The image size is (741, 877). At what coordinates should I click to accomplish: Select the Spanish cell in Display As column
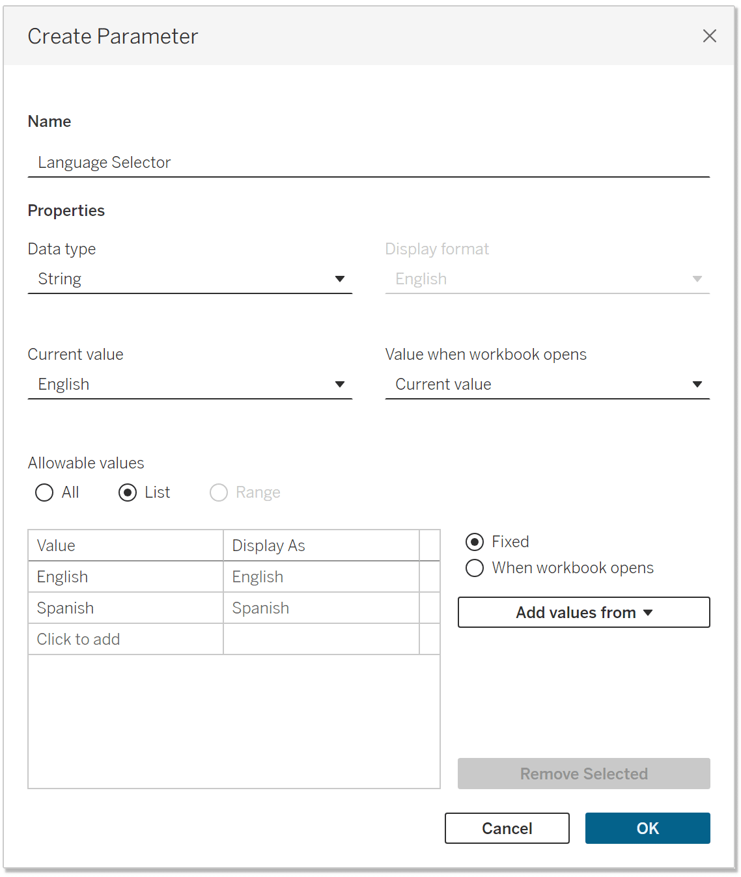321,608
